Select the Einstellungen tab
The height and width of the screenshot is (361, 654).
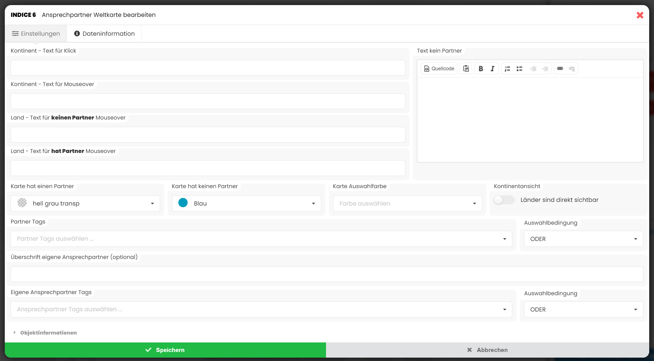(x=36, y=34)
